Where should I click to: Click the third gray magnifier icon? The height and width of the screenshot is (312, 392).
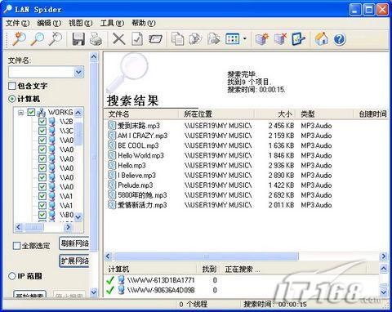tap(56, 39)
